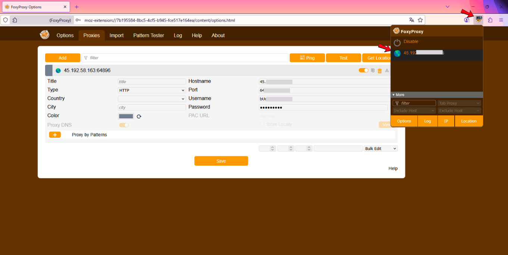Click globe icon beside 45.192.58.163:64896
This screenshot has height=255, width=508.
click(58, 70)
